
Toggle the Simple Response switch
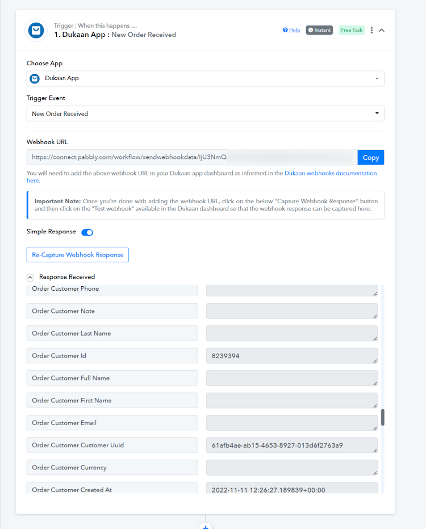click(x=87, y=233)
